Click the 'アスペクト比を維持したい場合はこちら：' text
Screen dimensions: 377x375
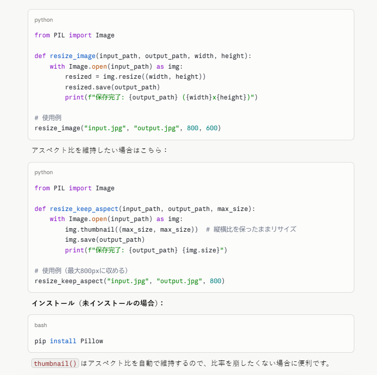pos(99,150)
